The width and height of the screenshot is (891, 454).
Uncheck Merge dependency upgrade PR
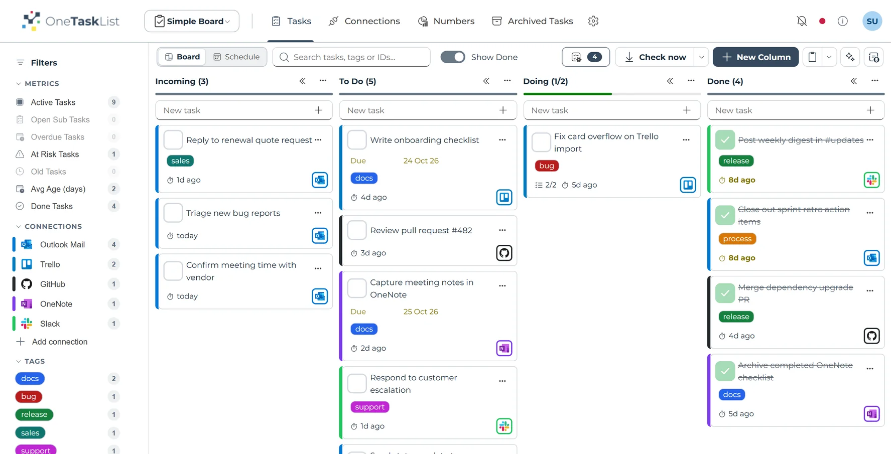(725, 293)
